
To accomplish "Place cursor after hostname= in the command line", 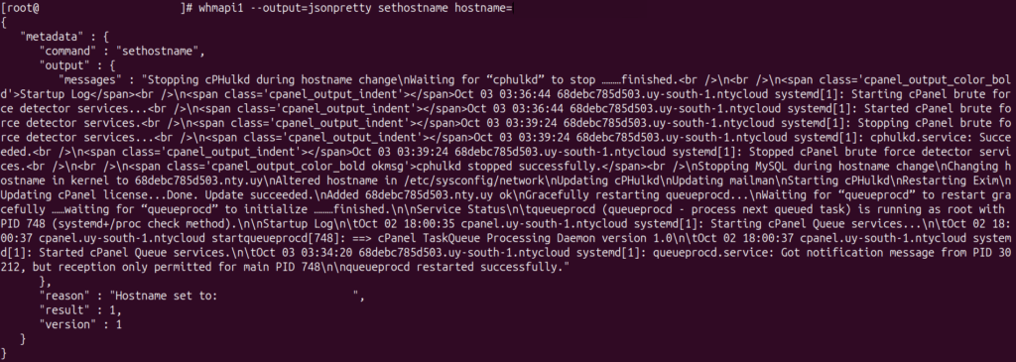I will (513, 8).
